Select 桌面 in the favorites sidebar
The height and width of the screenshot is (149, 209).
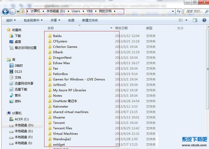tap(18, 42)
